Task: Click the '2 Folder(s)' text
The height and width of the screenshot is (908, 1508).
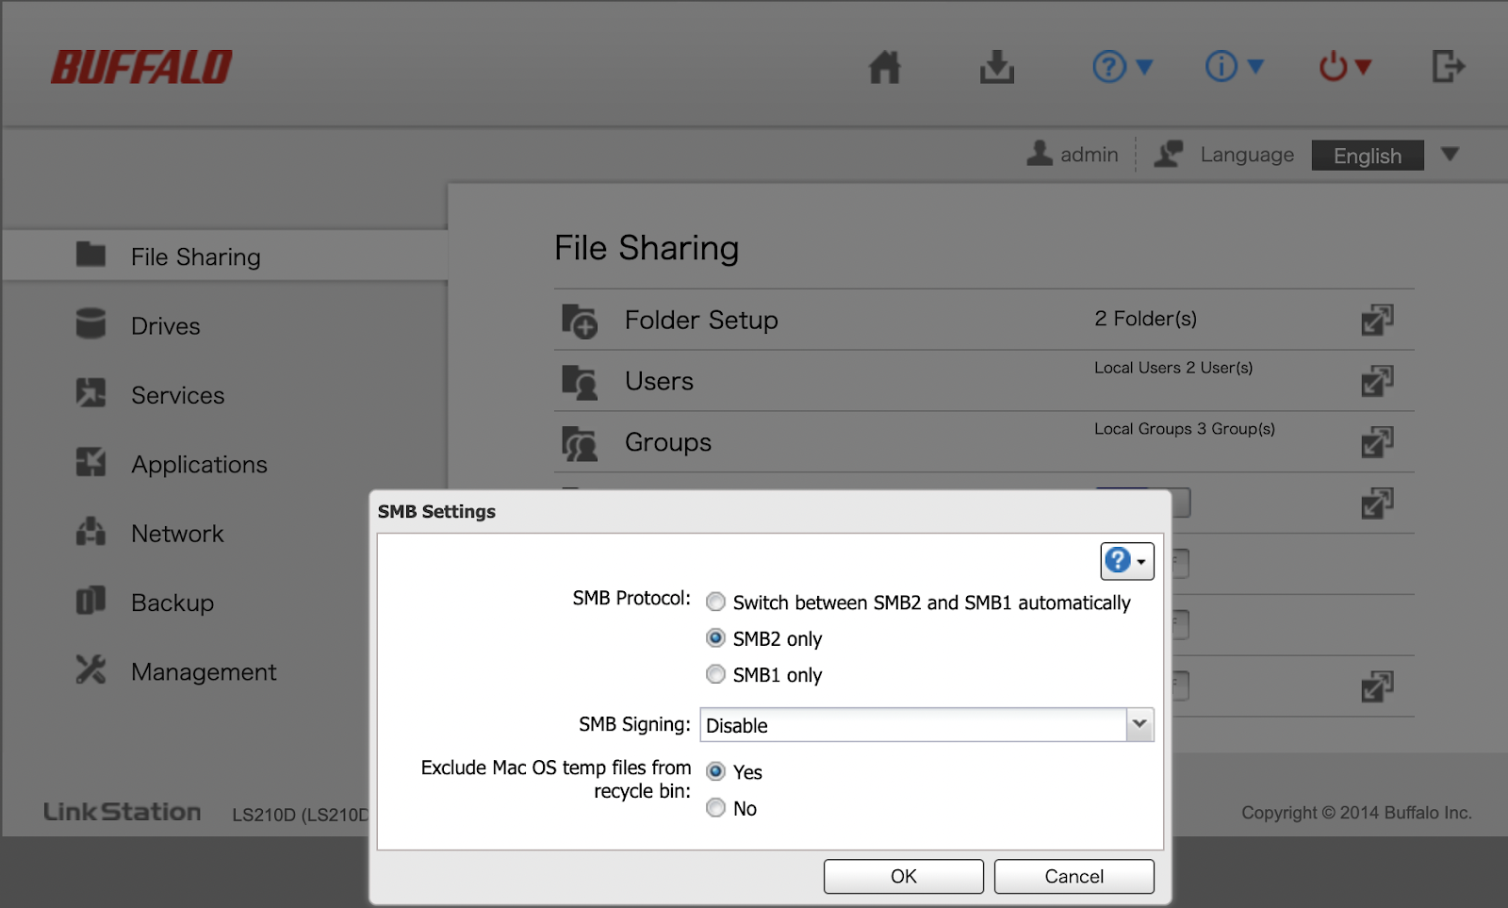Action: click(1145, 319)
